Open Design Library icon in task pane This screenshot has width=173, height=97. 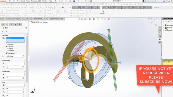160,30
